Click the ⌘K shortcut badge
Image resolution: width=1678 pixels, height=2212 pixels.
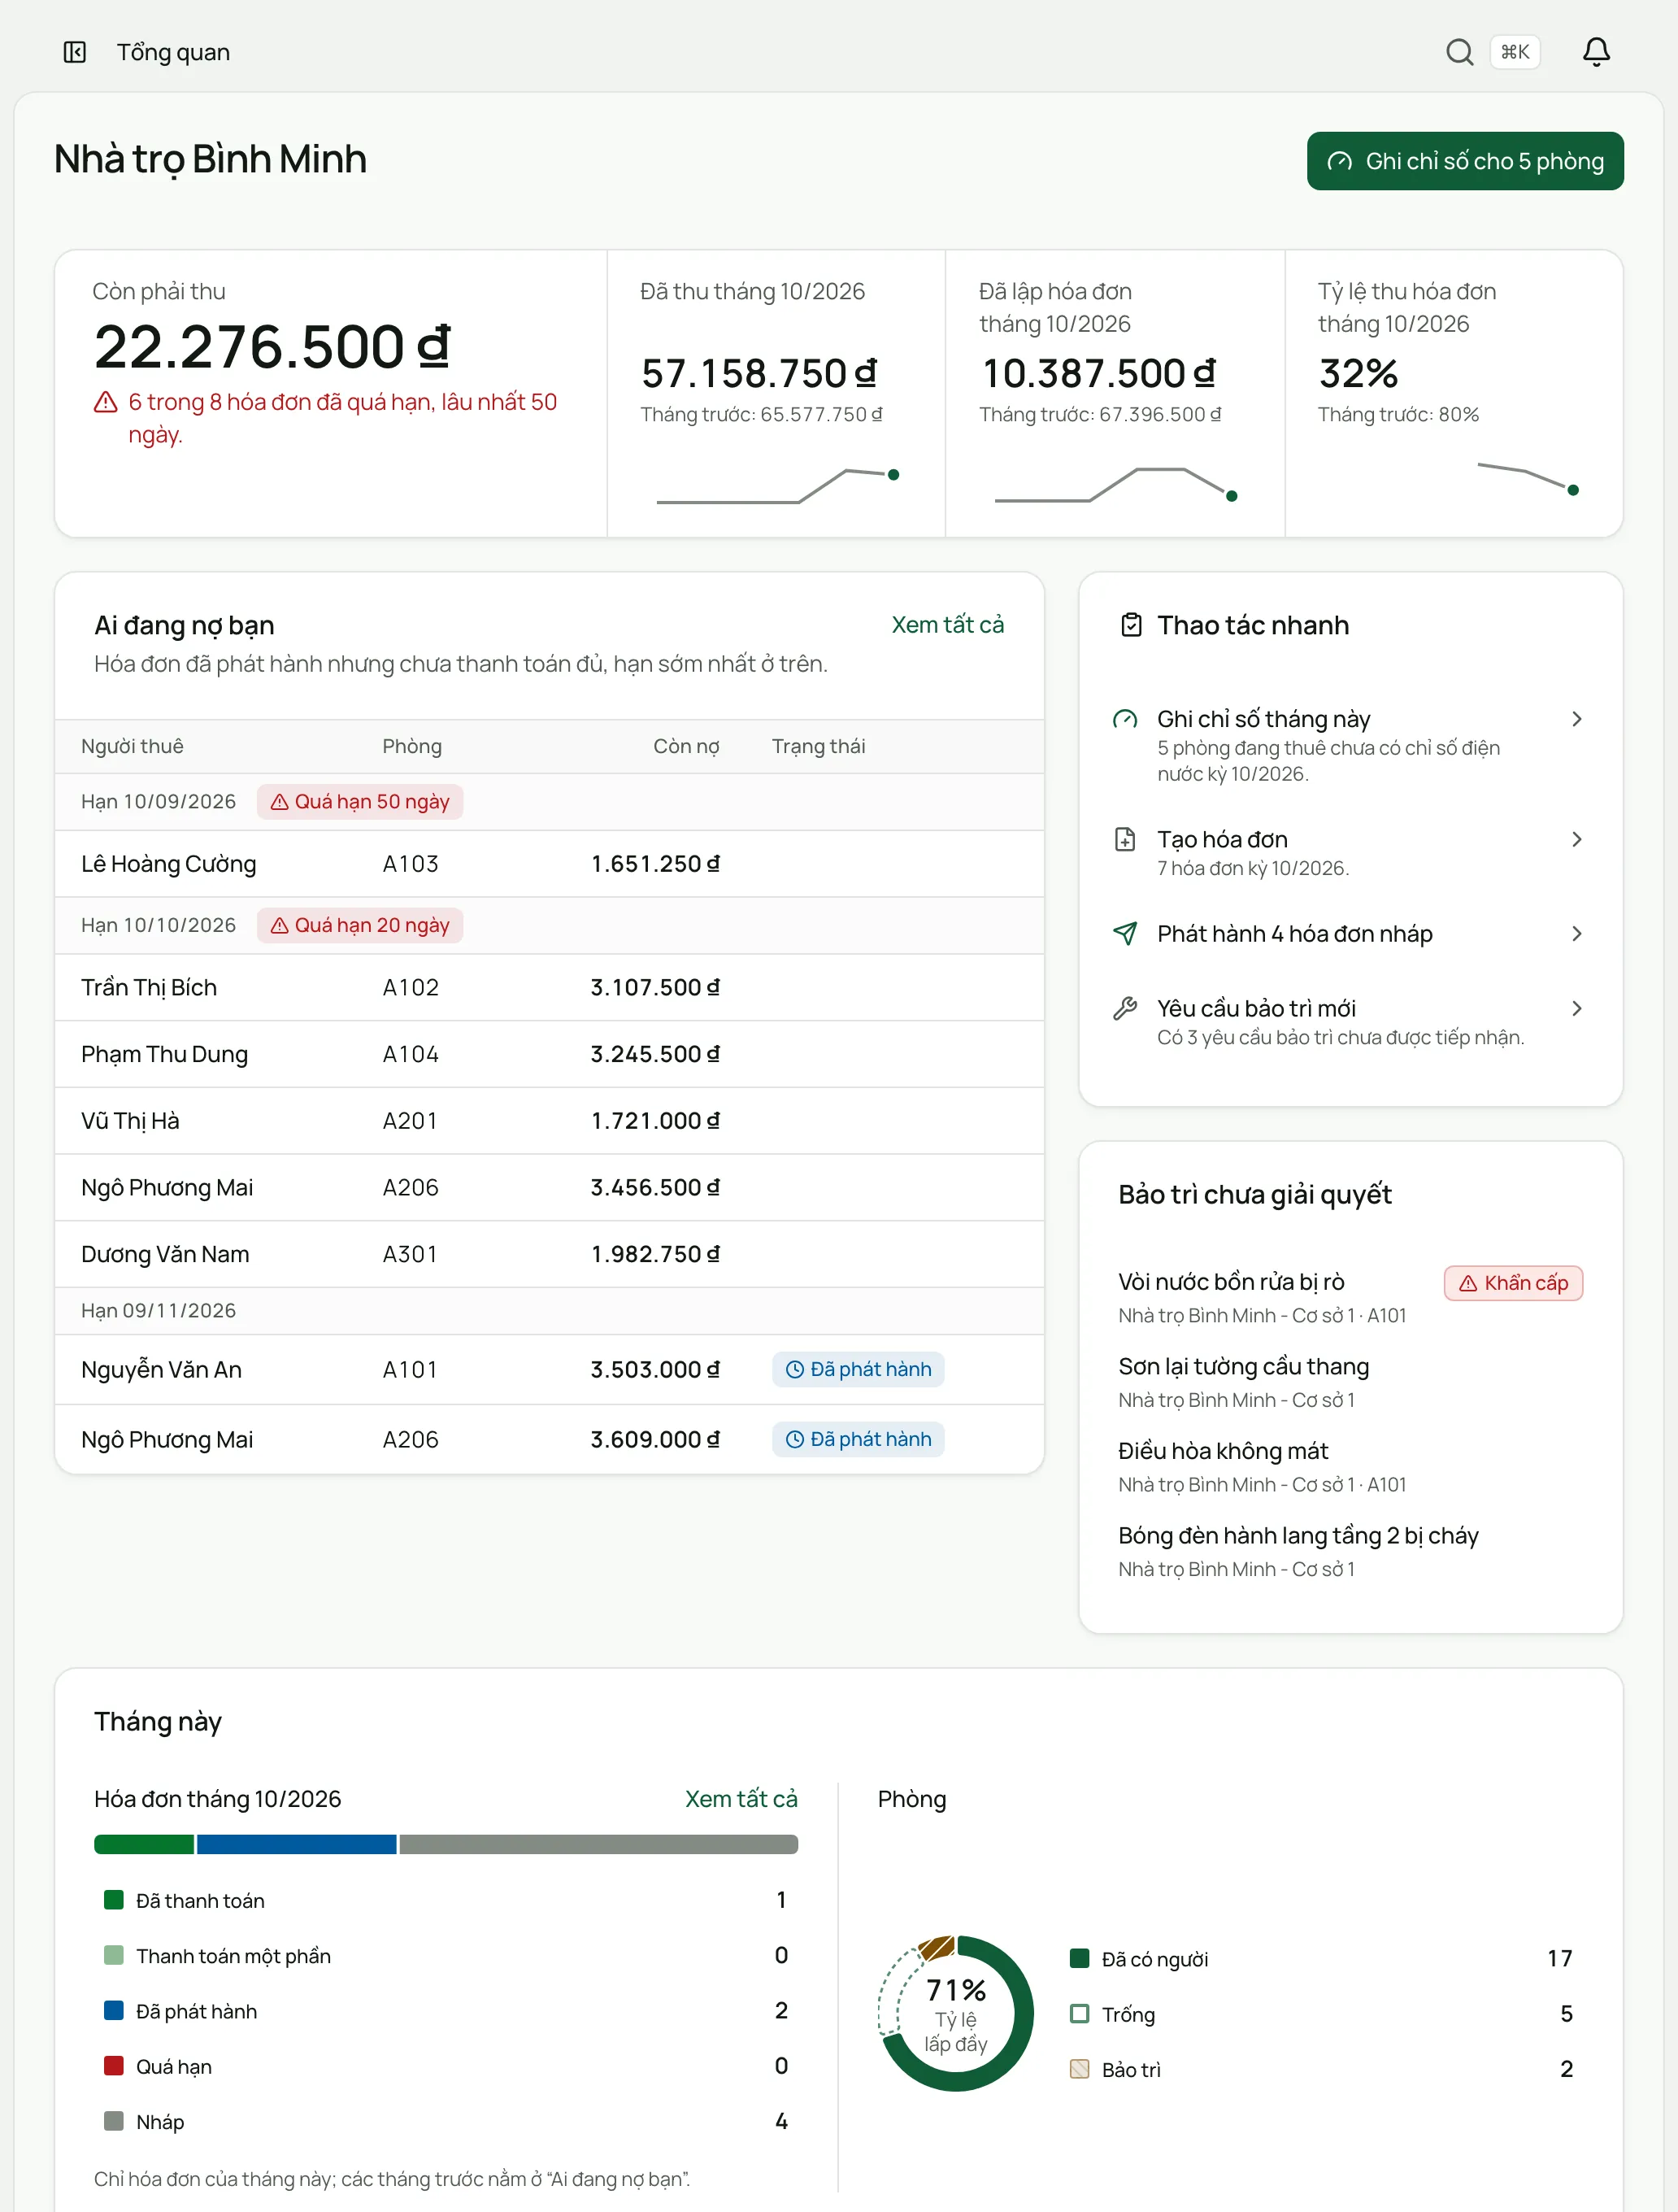pyautogui.click(x=1515, y=52)
